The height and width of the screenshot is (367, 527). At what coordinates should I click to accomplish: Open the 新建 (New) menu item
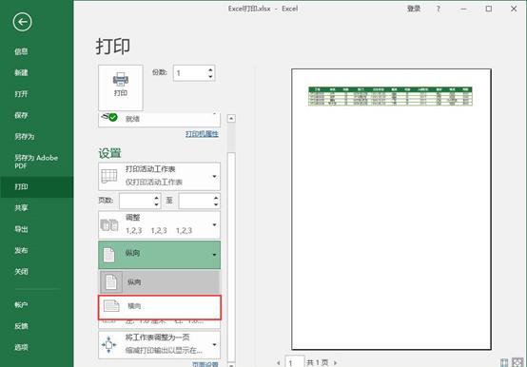tap(21, 72)
